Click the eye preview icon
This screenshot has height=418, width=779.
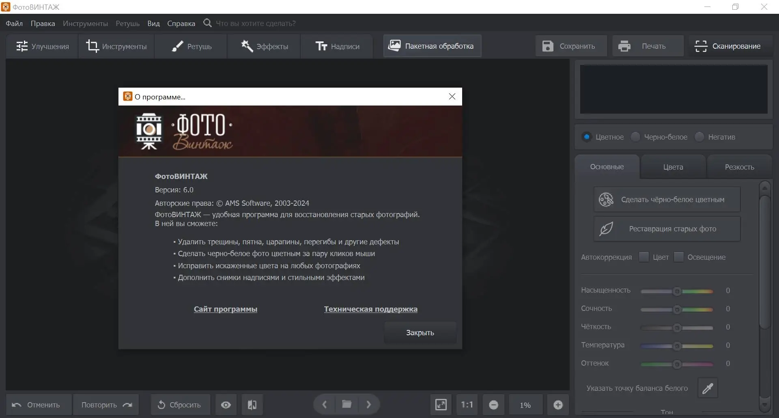point(226,405)
